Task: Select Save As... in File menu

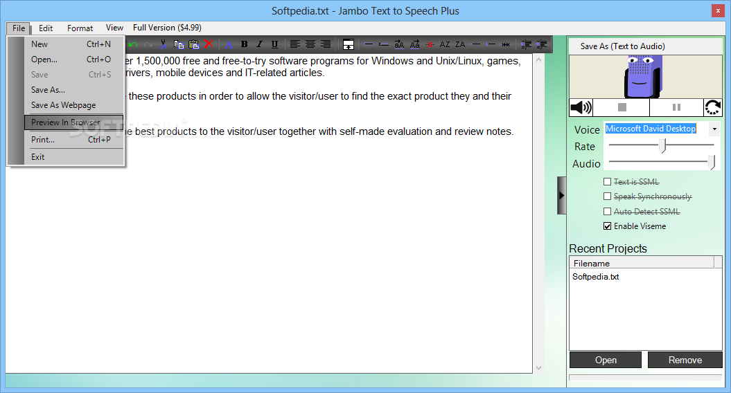Action: (x=74, y=90)
